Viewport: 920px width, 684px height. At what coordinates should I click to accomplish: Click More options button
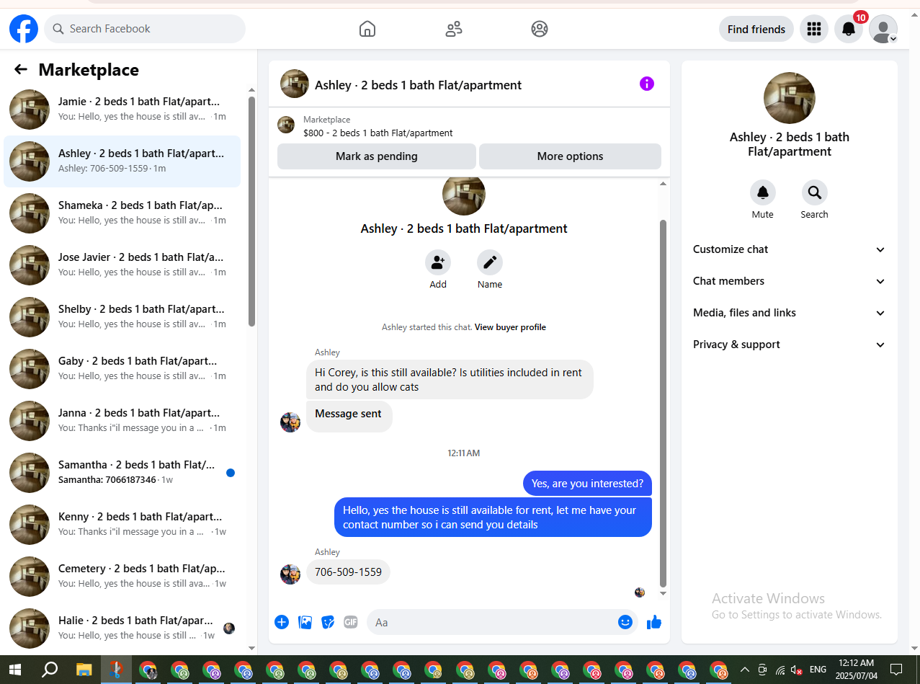[570, 156]
